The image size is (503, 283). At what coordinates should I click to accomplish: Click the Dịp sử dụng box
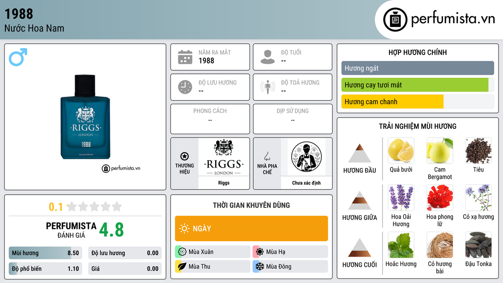pos(293,119)
